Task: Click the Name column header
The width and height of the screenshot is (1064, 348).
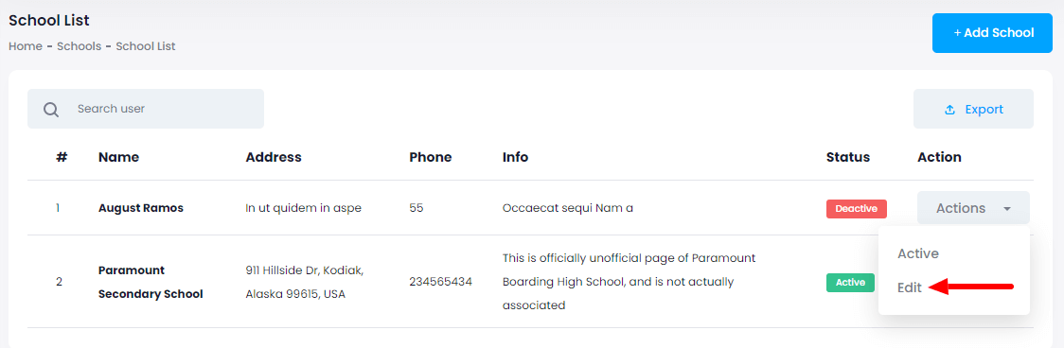Action: point(118,157)
